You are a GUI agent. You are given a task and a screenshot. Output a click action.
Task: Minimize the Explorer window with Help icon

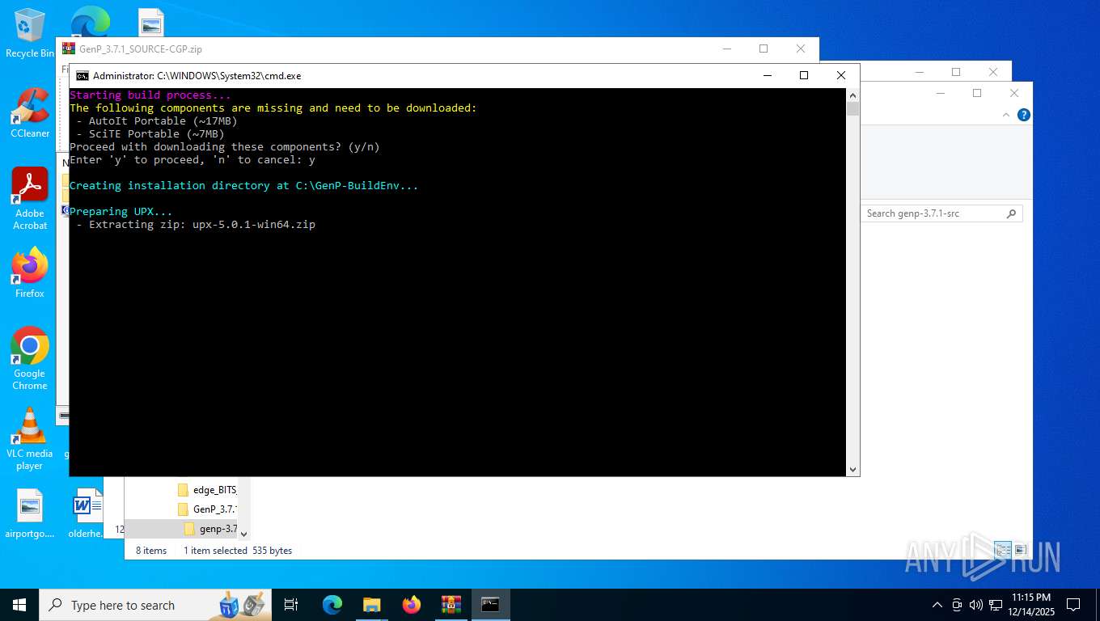[x=940, y=93]
